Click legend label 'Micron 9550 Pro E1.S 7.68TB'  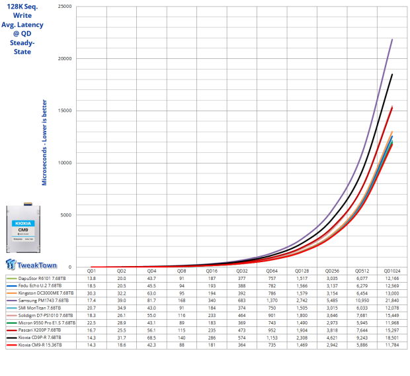pyautogui.click(x=47, y=323)
